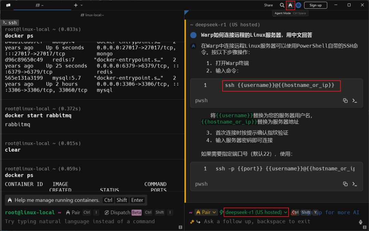Click Share in the title bar

click(268, 5)
